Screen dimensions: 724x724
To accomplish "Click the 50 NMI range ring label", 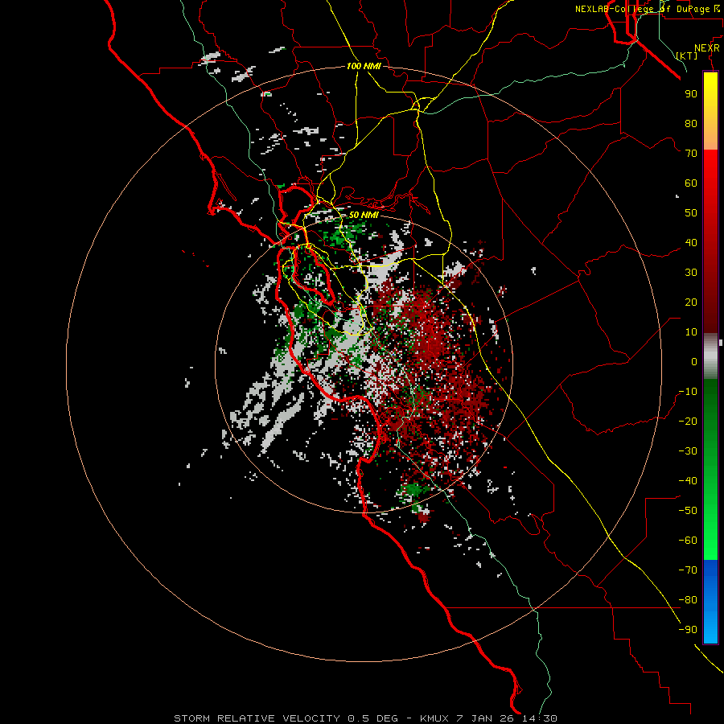I will [364, 215].
